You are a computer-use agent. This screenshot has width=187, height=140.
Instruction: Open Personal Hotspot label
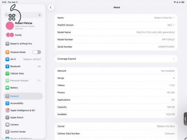(19, 80)
